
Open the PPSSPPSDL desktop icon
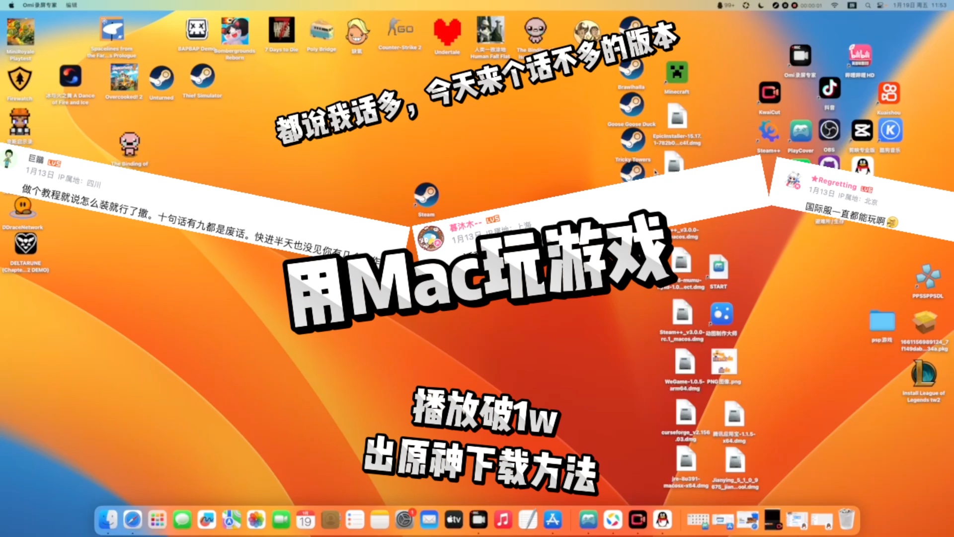[927, 277]
